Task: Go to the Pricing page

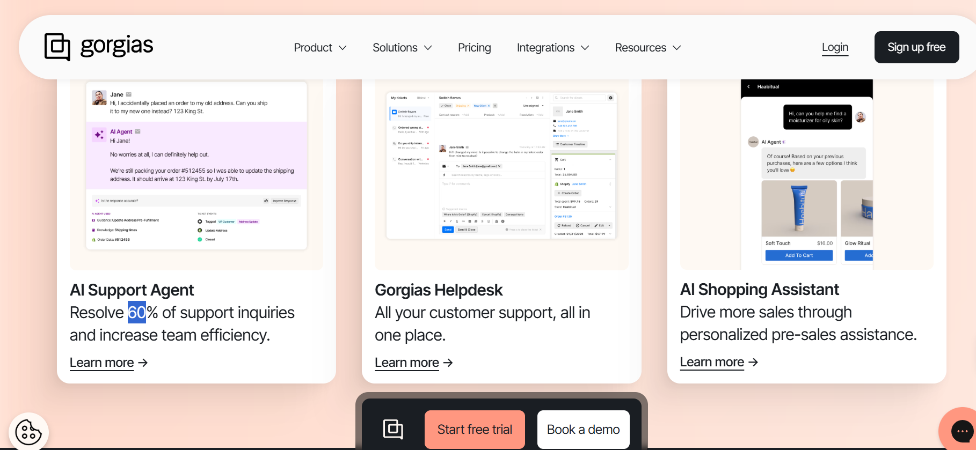Action: [475, 48]
